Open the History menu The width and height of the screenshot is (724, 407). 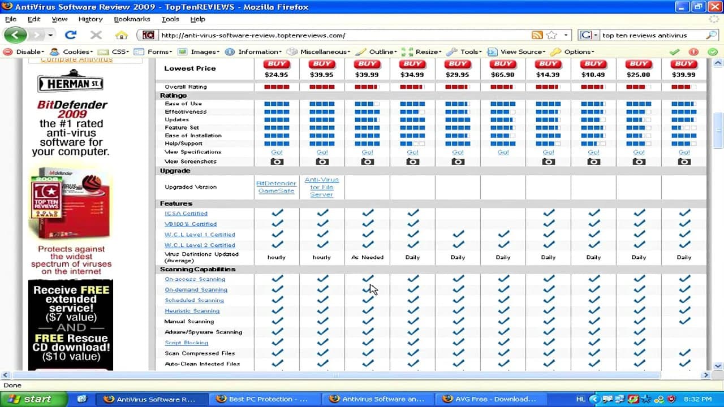[90, 19]
